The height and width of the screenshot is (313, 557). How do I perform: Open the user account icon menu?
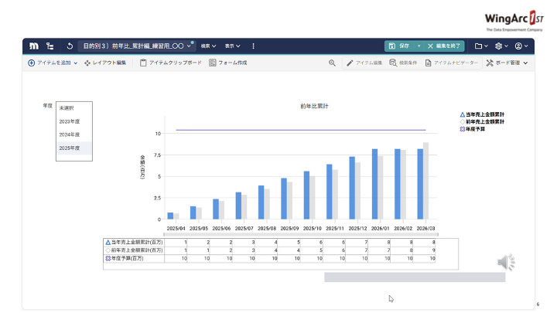tap(521, 46)
